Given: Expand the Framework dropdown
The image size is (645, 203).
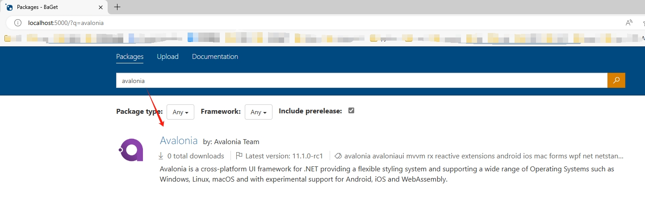Looking at the screenshot, I should tap(258, 112).
